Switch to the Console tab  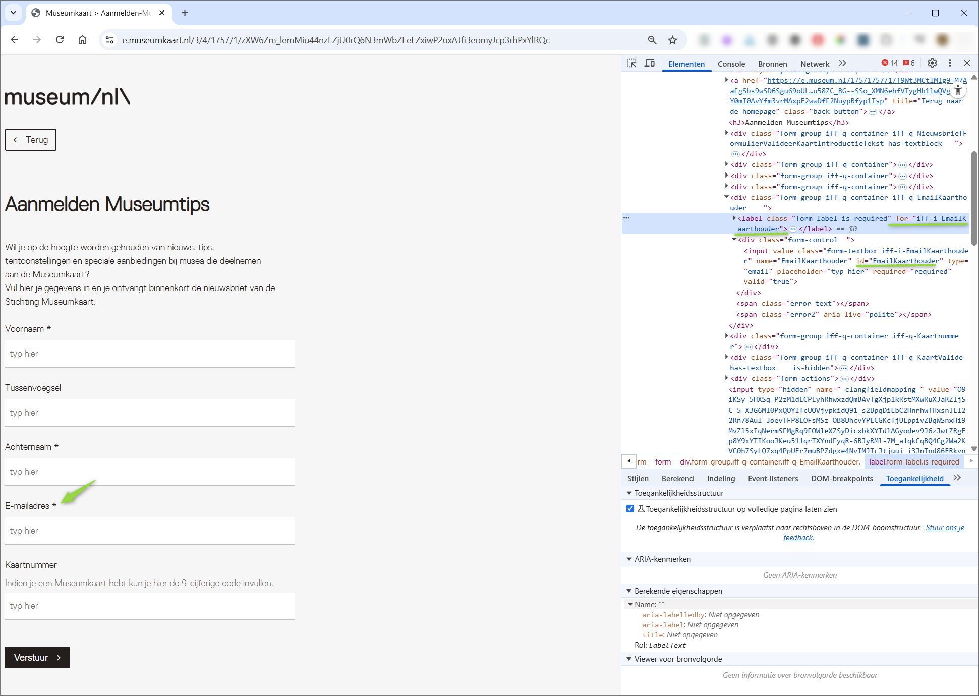coord(731,64)
